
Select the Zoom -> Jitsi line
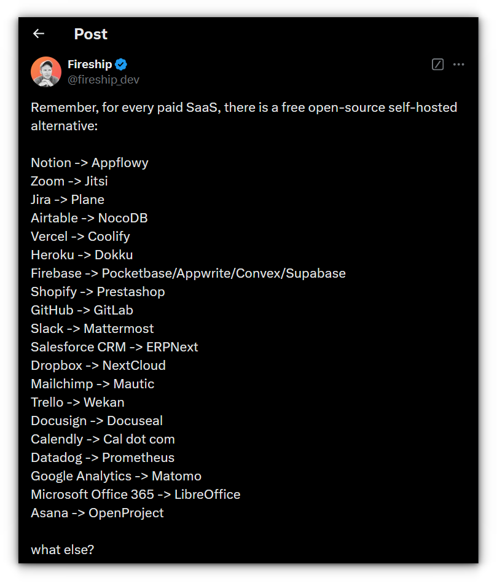(x=69, y=181)
